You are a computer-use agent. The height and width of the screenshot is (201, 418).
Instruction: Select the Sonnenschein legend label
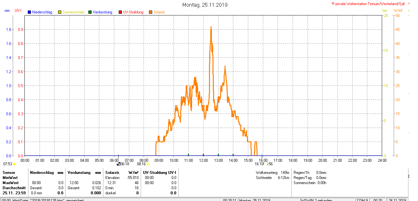(x=73, y=12)
